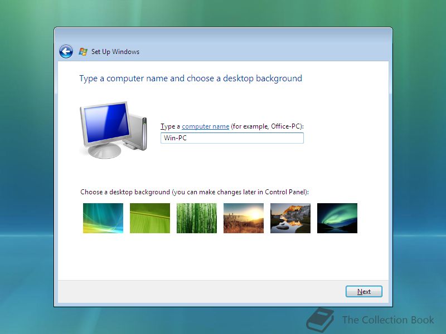Click the '(for example, Office-PC):' label text
The image size is (446, 334).
[268, 126]
